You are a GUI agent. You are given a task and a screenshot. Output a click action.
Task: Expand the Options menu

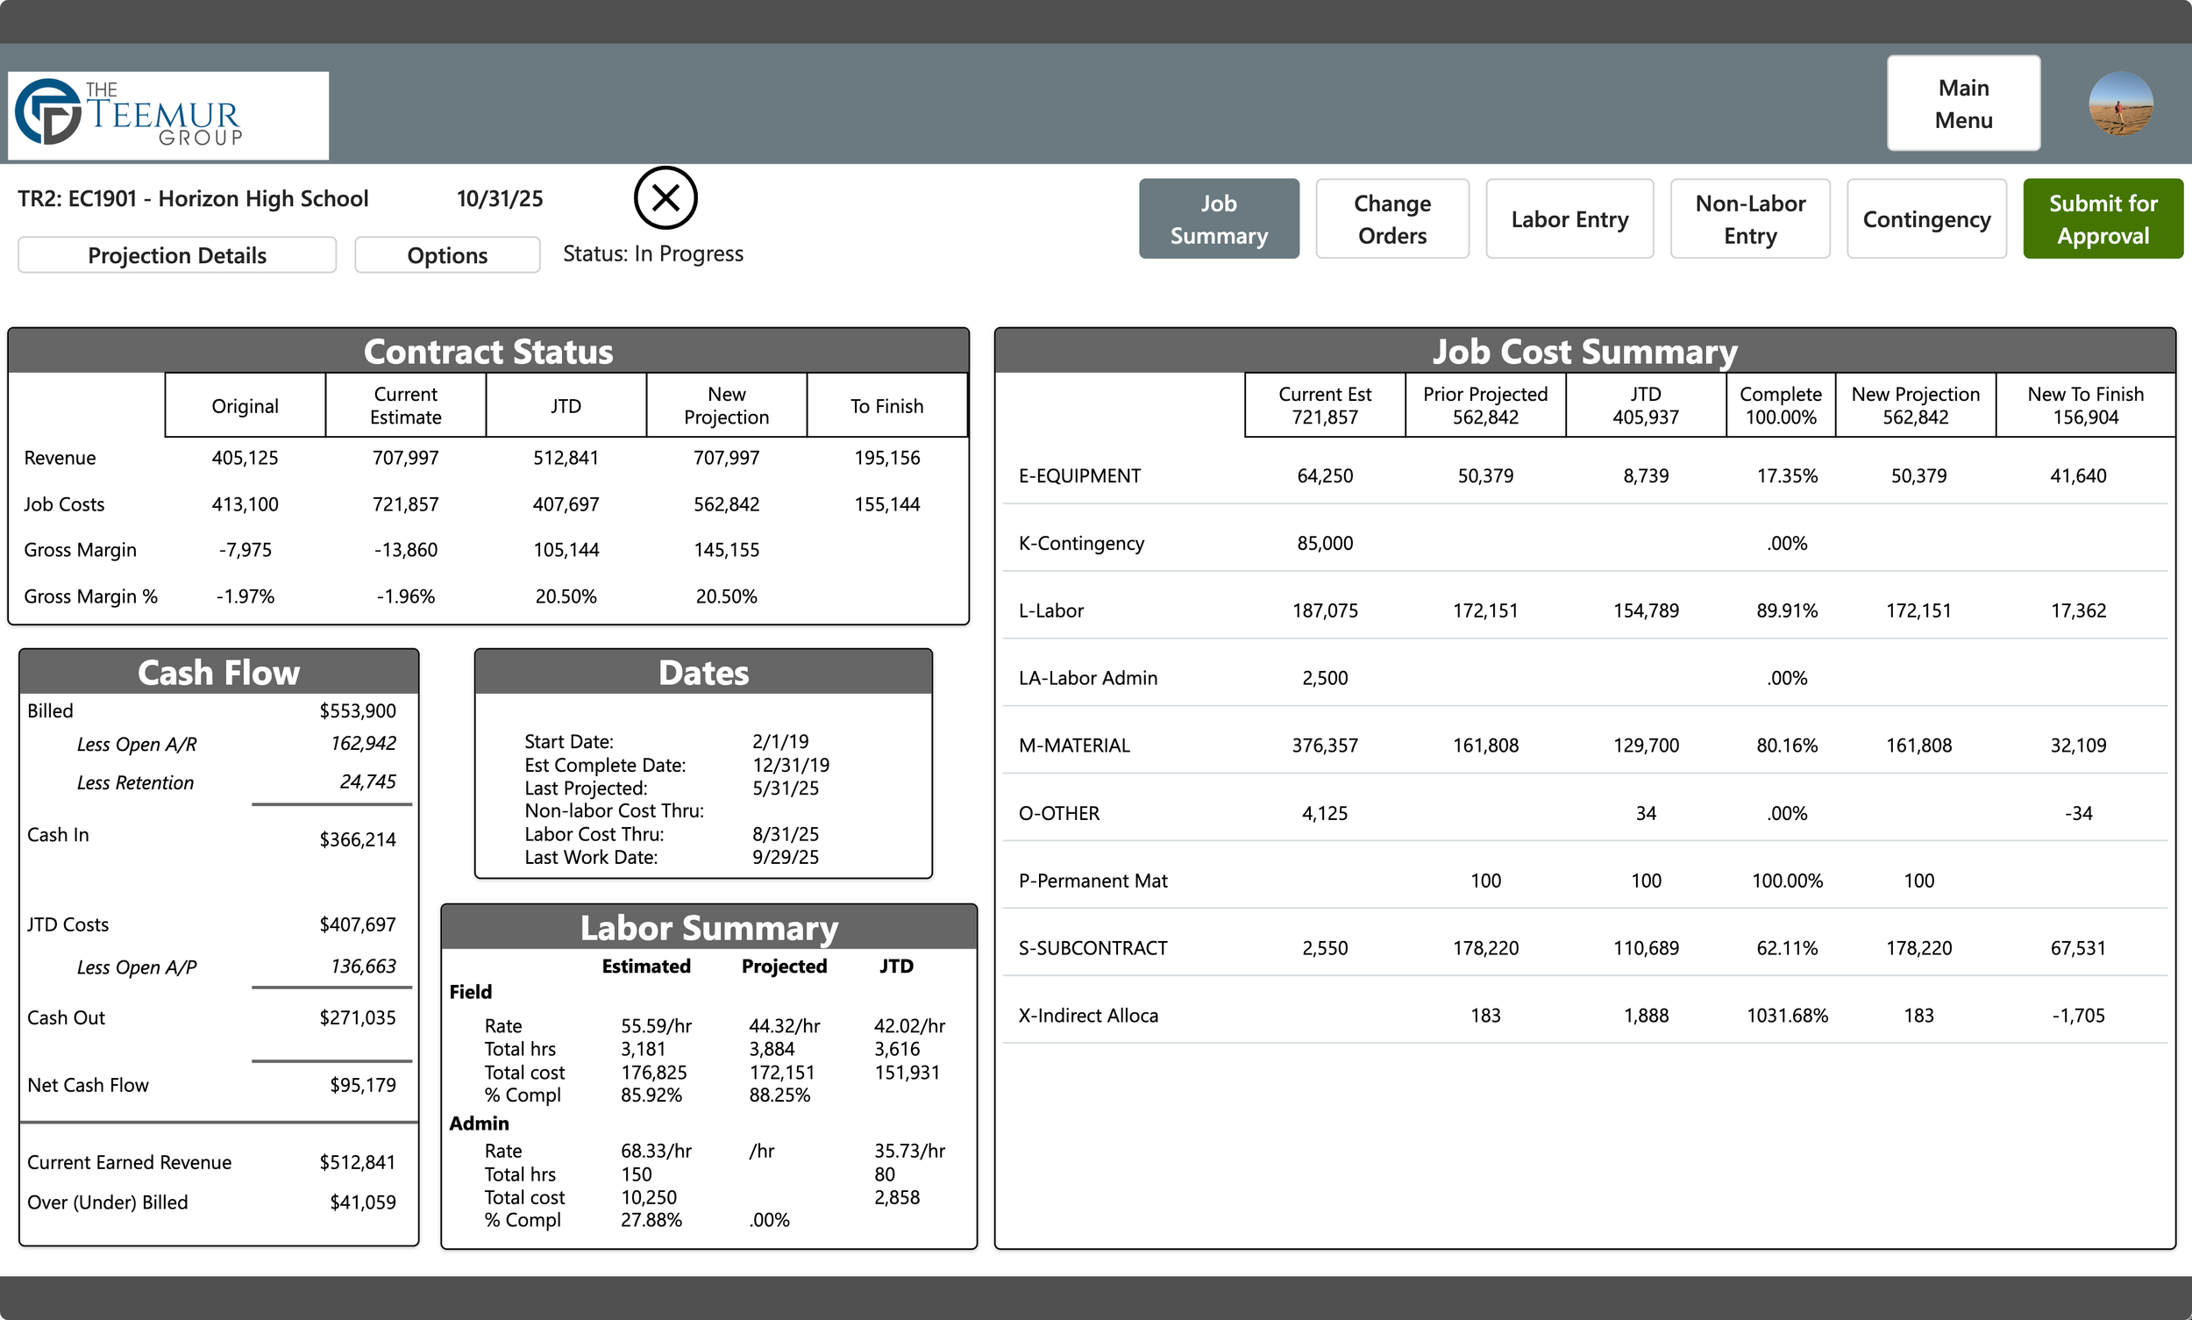pyautogui.click(x=446, y=255)
